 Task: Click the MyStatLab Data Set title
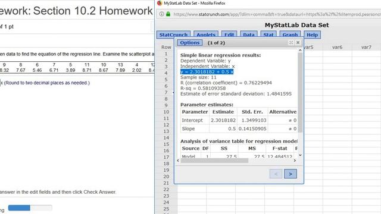pos(296,25)
